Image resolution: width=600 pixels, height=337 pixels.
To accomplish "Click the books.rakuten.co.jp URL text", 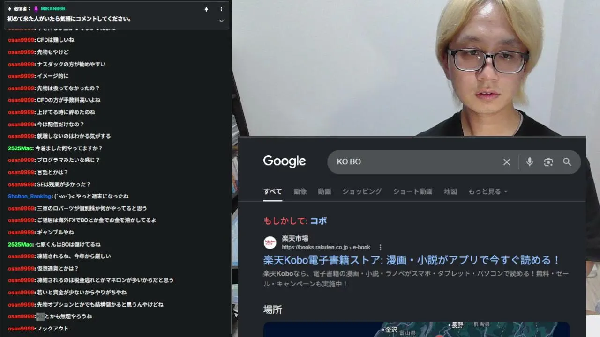I will pyautogui.click(x=326, y=247).
